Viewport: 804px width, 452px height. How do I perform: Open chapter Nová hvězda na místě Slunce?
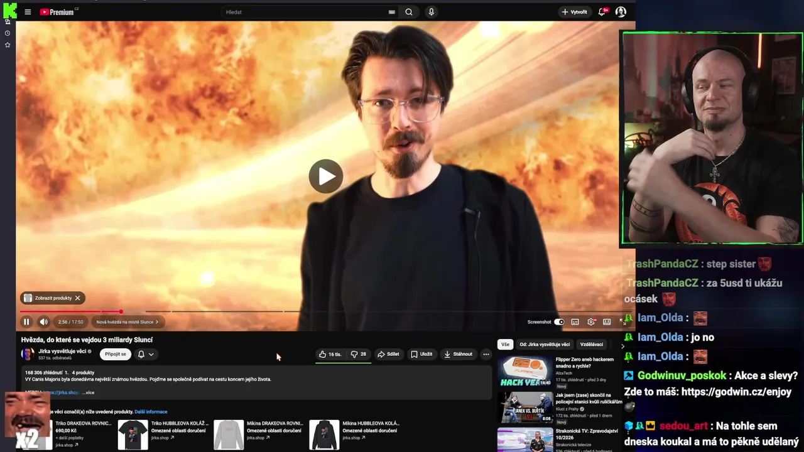[x=128, y=322]
